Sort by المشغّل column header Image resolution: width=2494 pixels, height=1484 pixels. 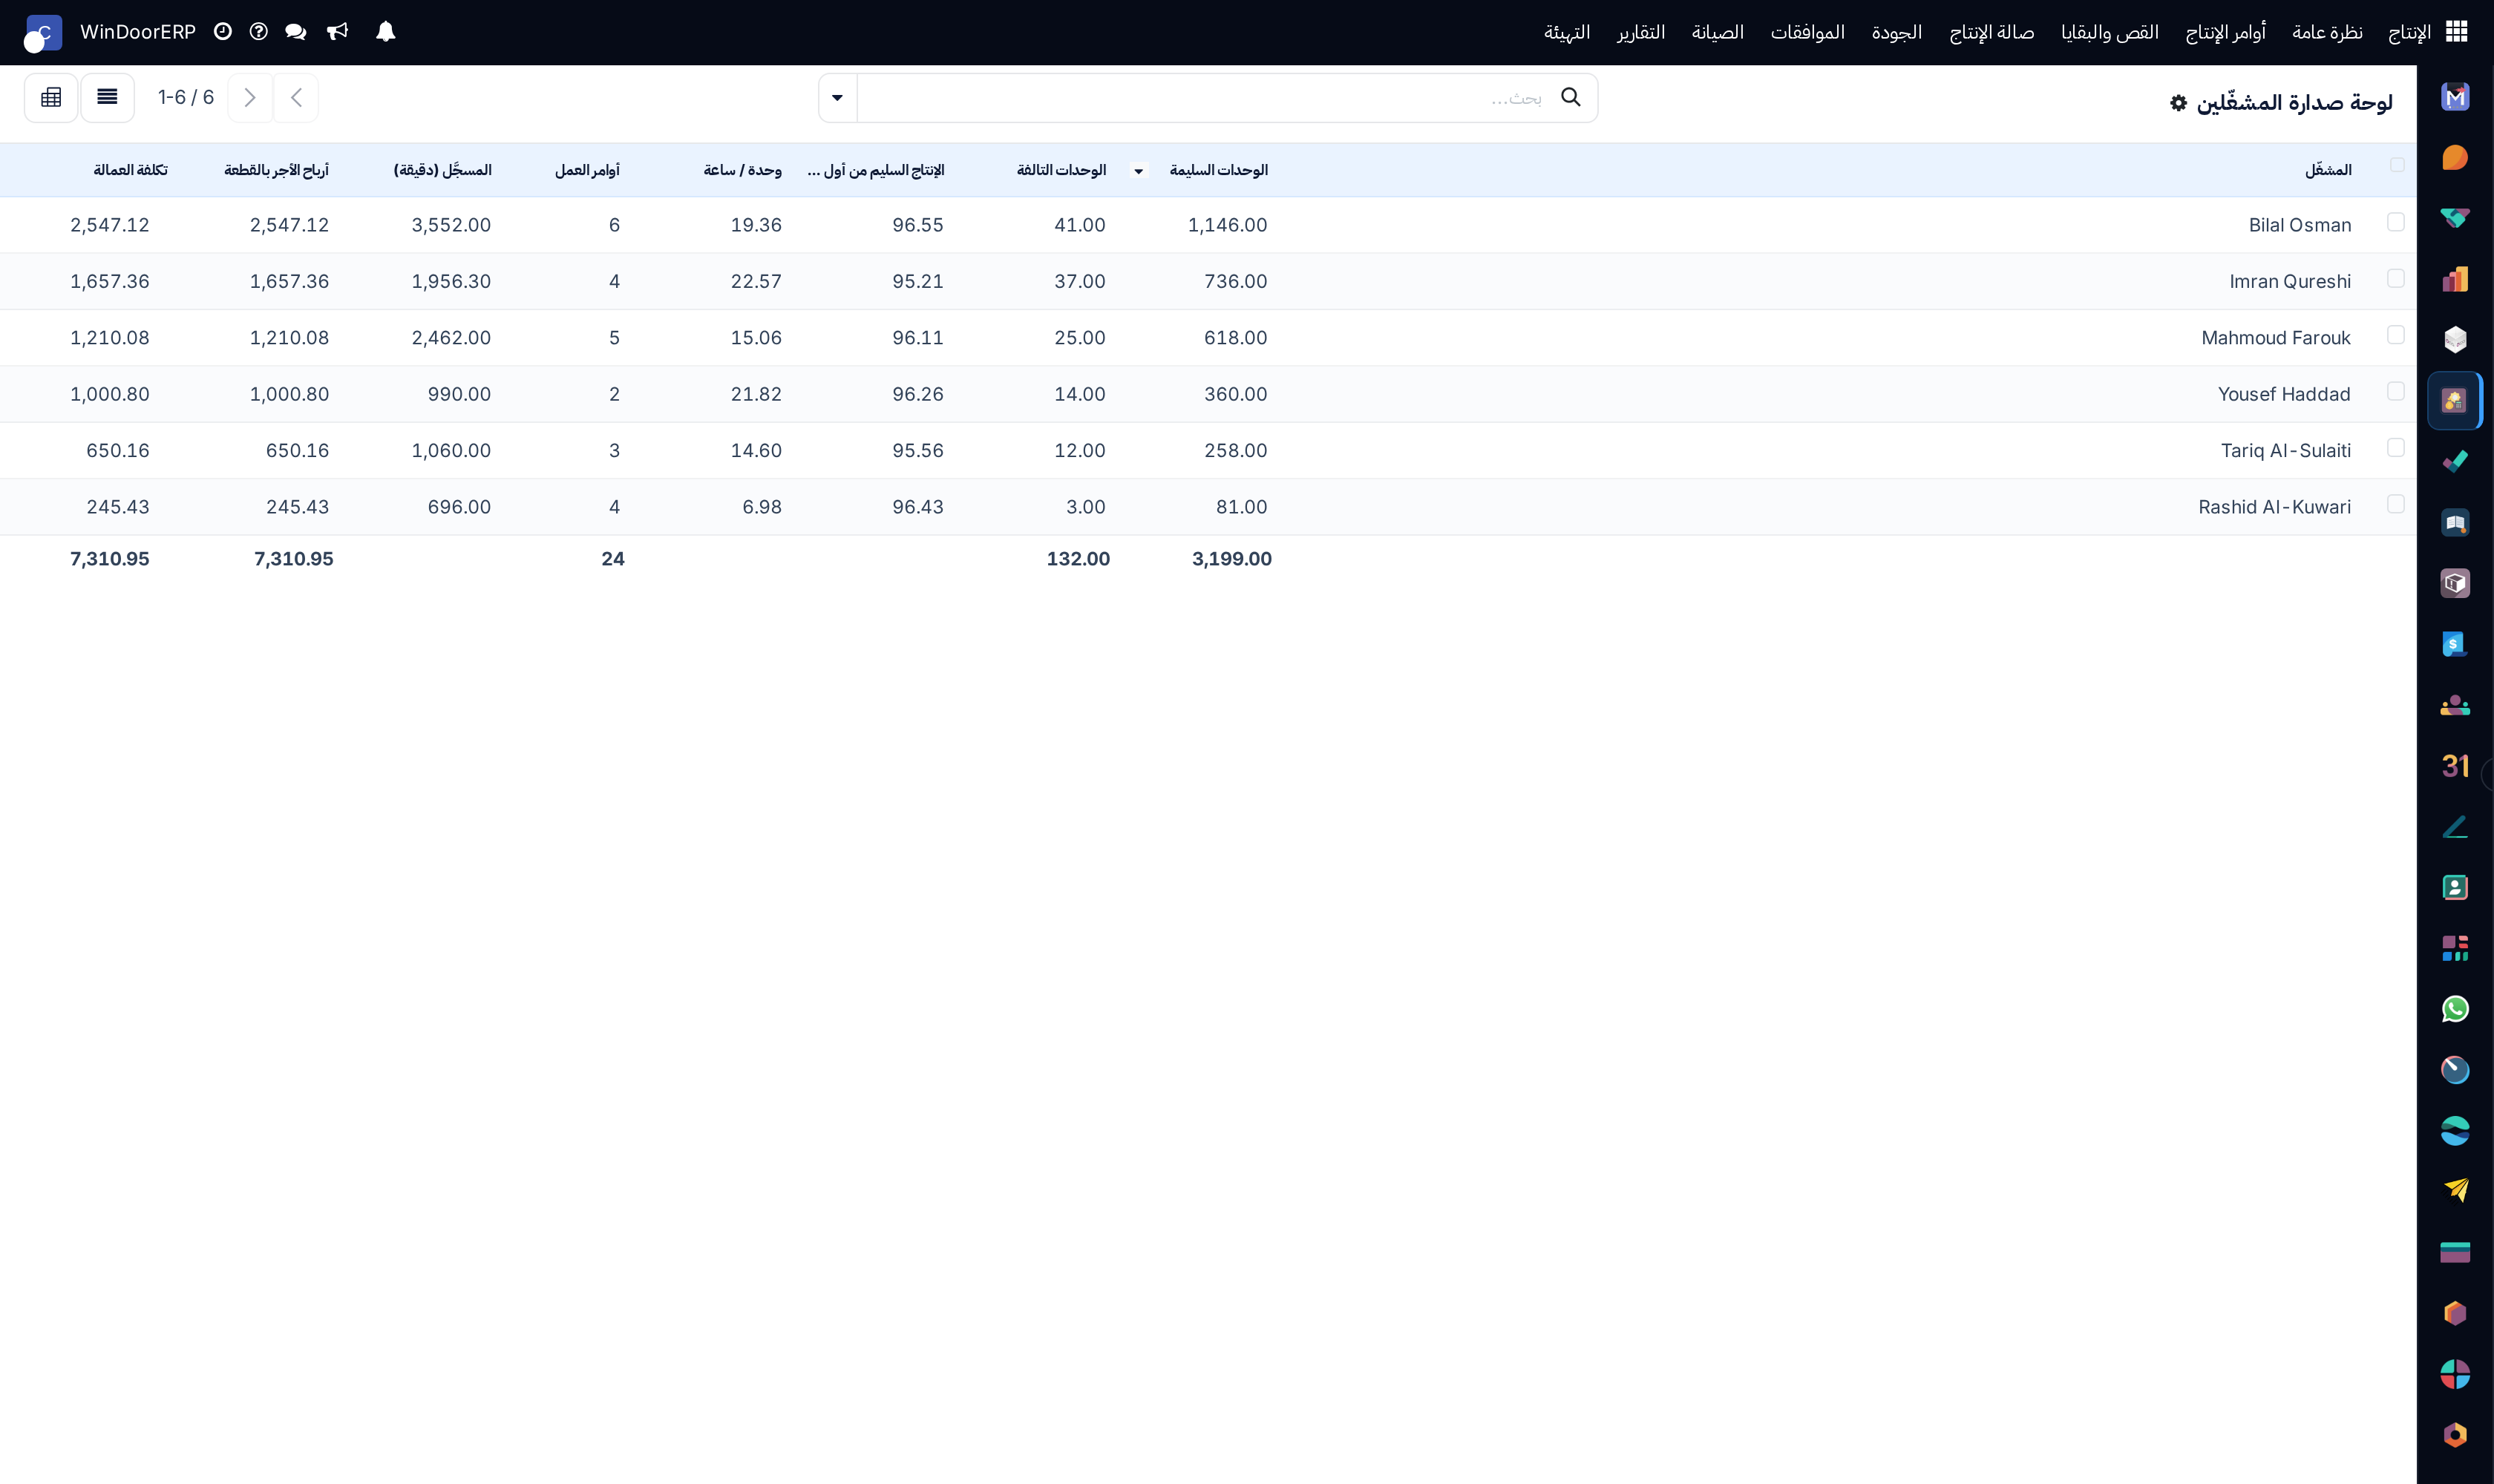click(2328, 170)
